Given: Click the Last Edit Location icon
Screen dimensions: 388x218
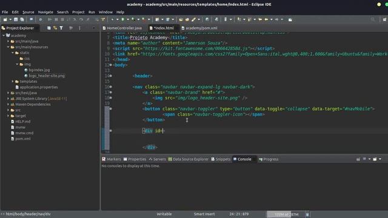Looking at the screenshot, I should [260, 19].
